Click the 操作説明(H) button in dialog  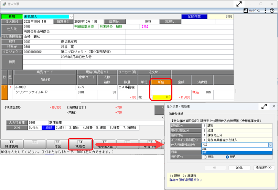point(264,168)
